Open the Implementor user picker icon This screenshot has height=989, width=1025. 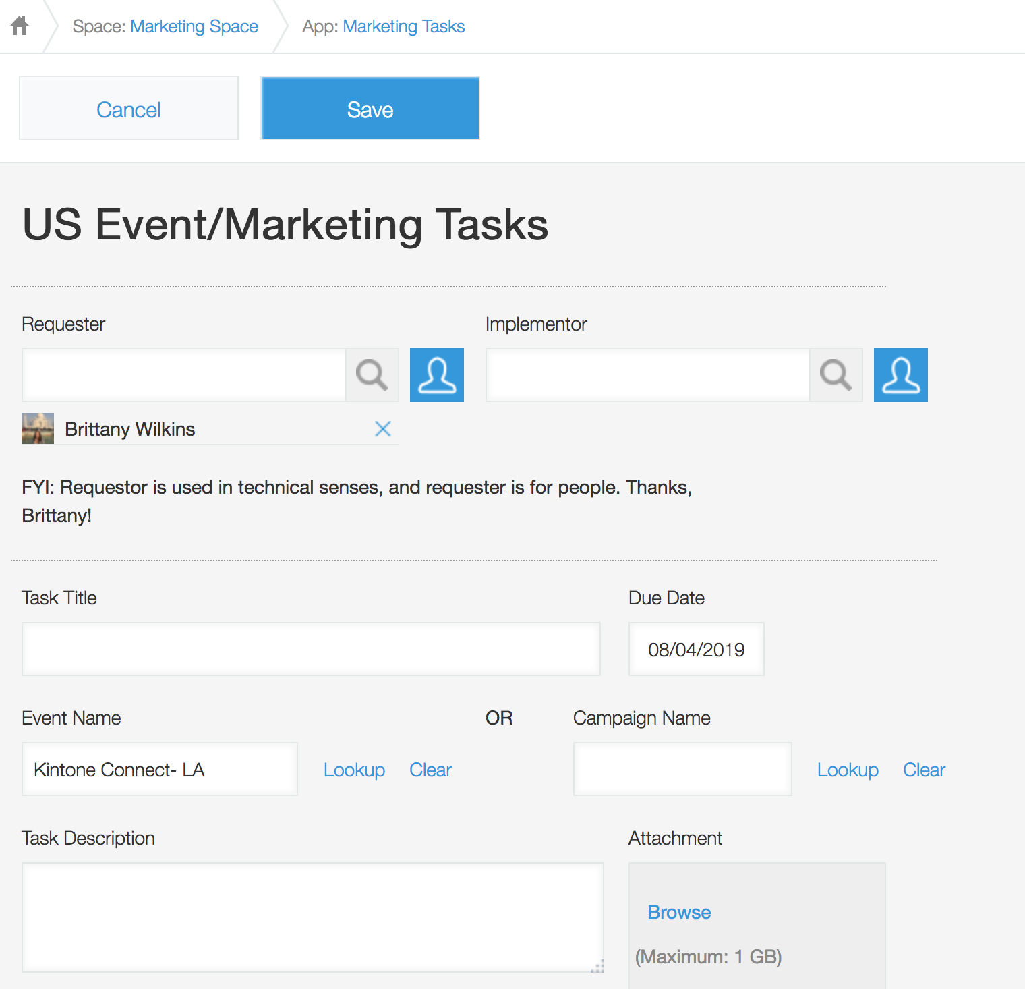(900, 375)
